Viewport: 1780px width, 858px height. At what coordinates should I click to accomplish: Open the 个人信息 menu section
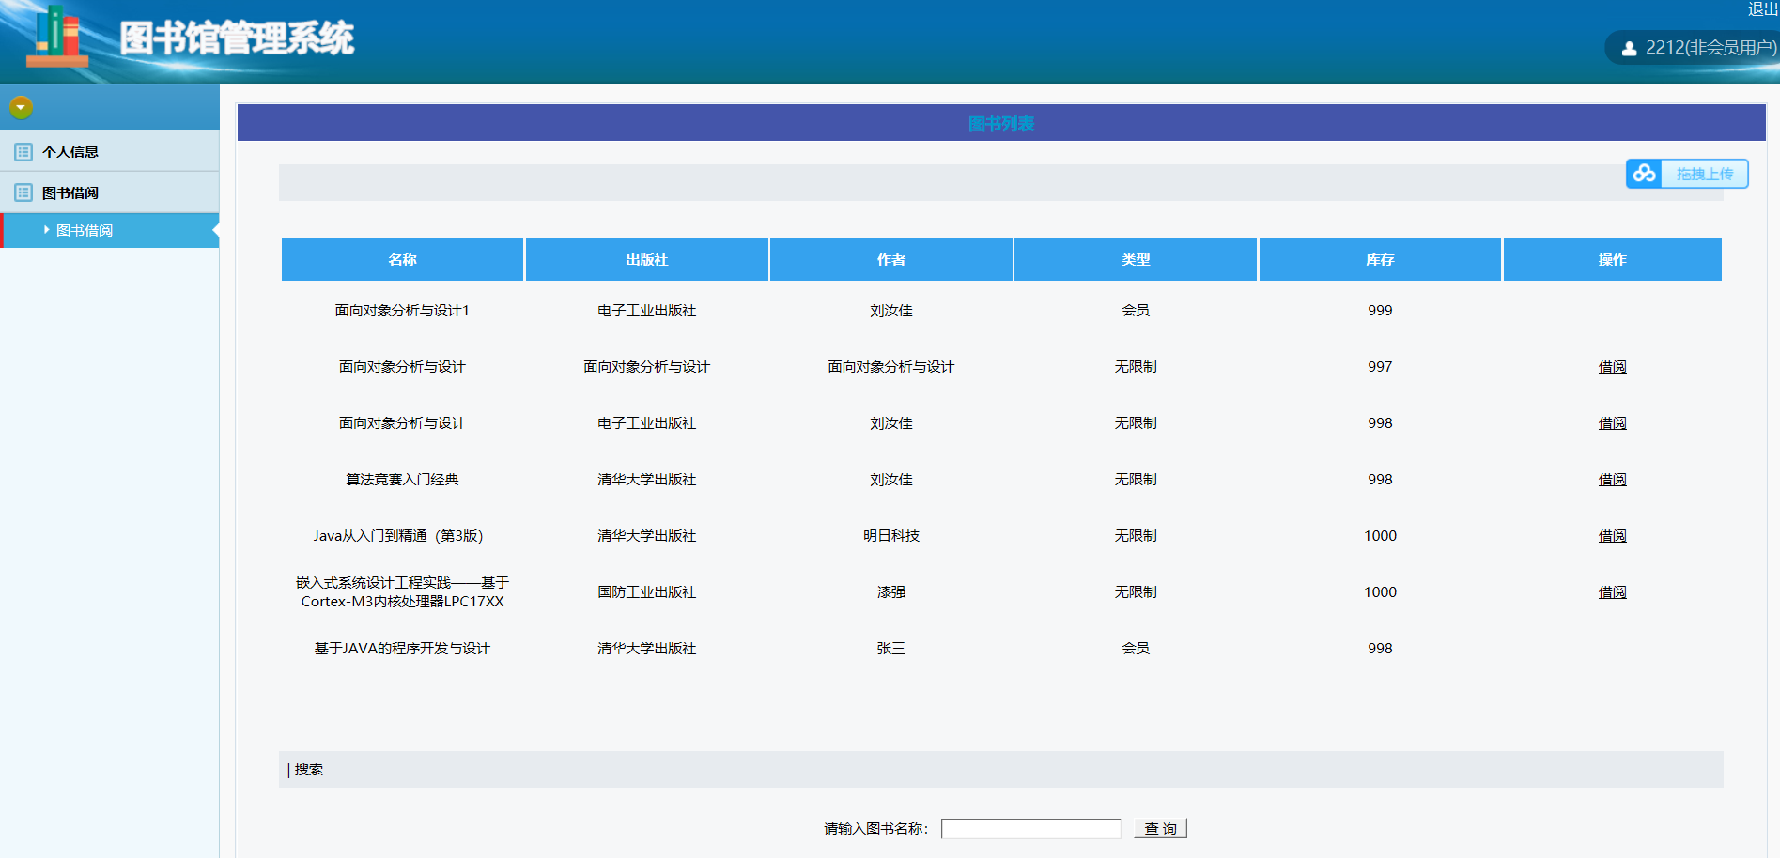[70, 152]
